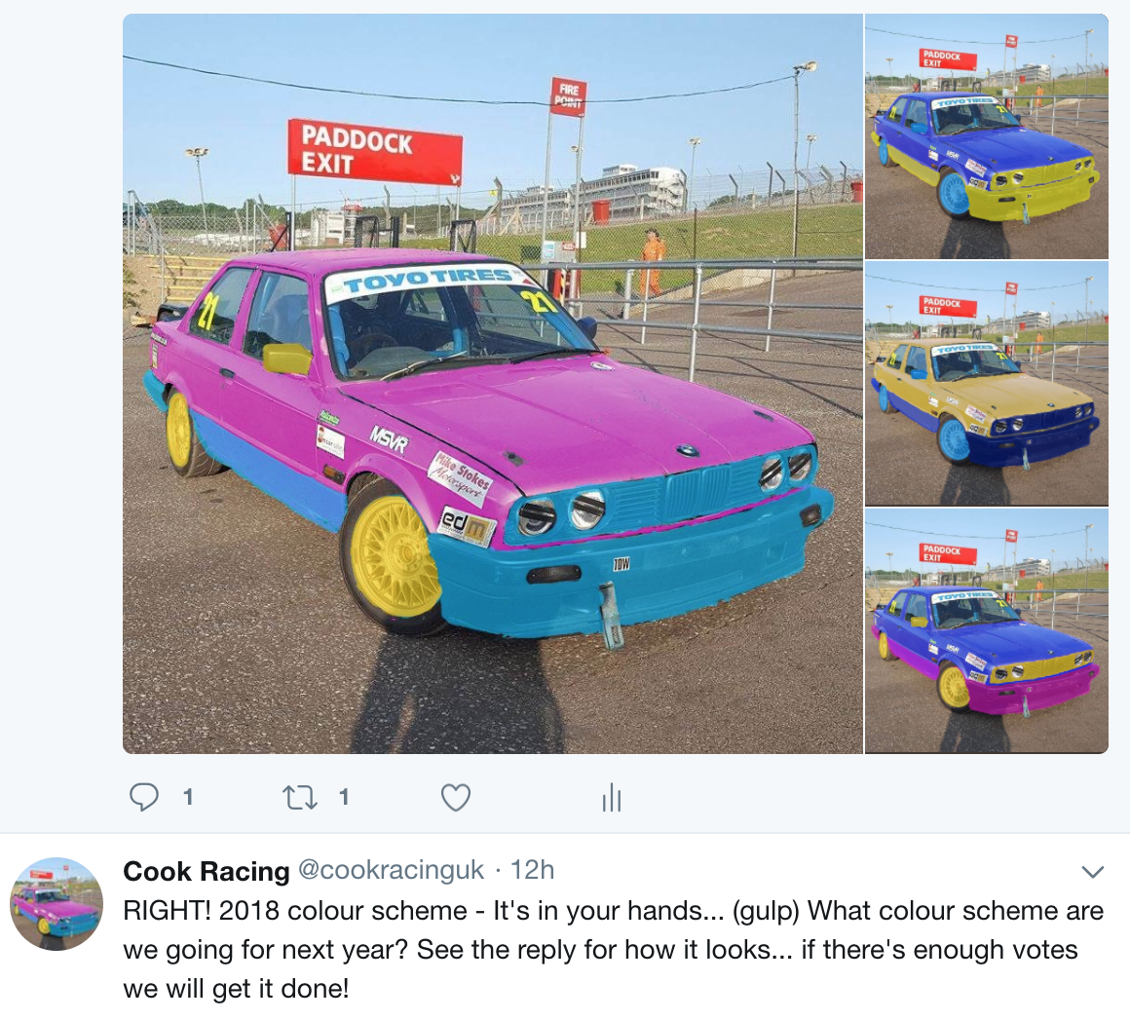The image size is (1130, 1021).
Task: Click the reply count number 1
Action: point(188,797)
